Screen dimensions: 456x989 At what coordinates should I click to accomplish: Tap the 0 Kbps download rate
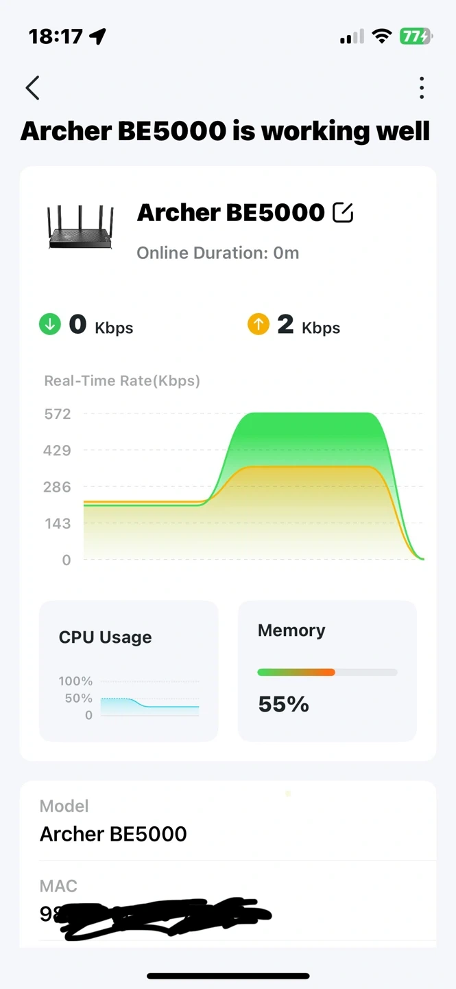tap(101, 324)
